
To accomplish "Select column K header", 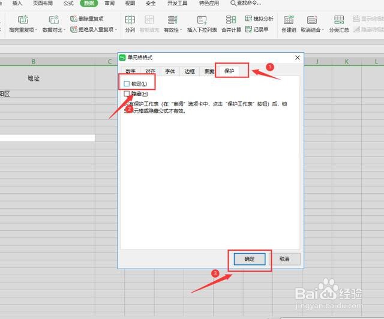I will point(347,62).
